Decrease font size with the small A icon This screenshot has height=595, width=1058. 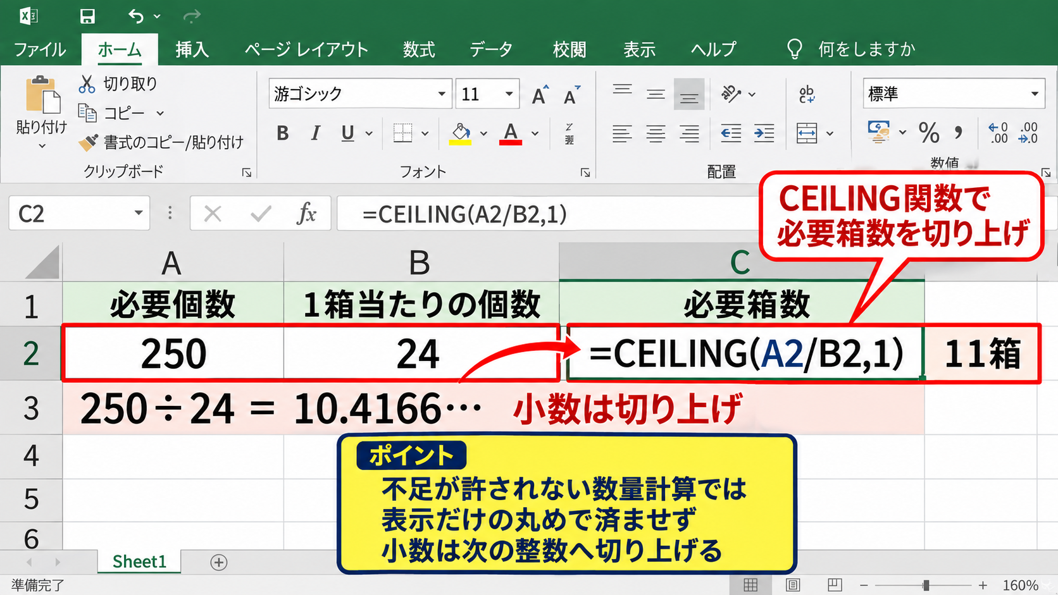[572, 95]
